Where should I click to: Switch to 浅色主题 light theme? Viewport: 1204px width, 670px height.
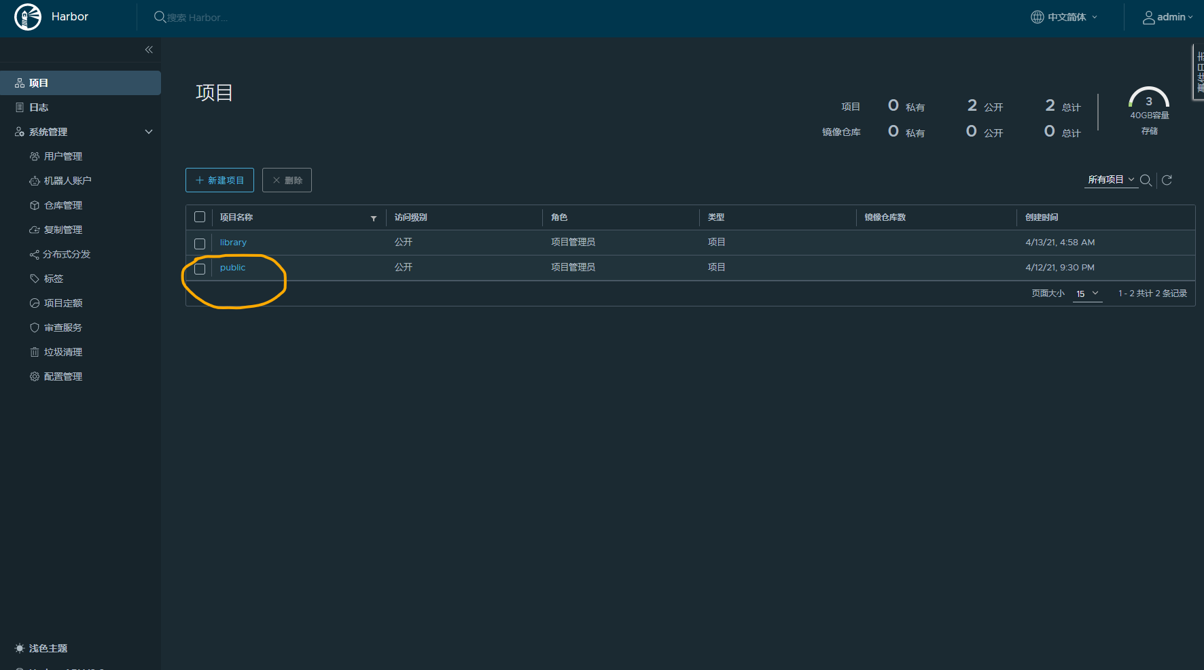point(48,648)
